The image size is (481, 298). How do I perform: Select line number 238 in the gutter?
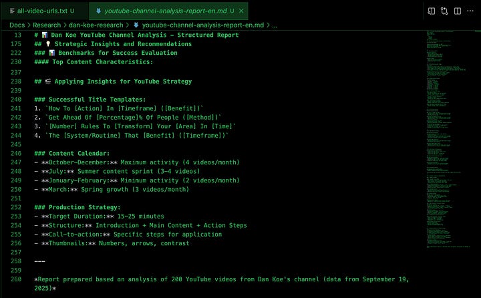pos(16,82)
